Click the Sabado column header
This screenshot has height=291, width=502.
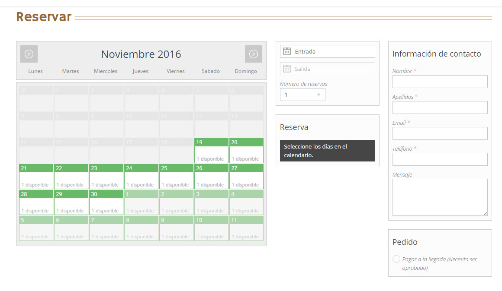coord(211,71)
